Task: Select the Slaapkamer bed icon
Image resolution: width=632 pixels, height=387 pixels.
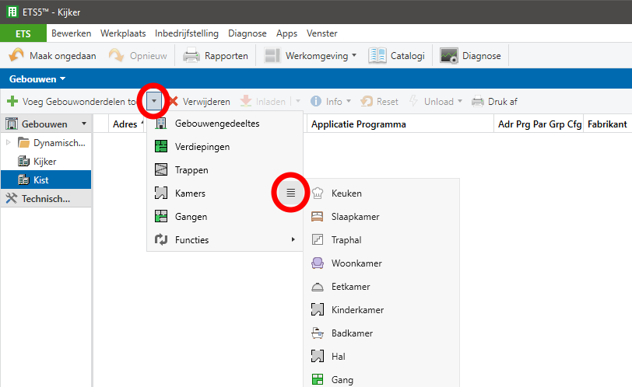Action: 318,217
